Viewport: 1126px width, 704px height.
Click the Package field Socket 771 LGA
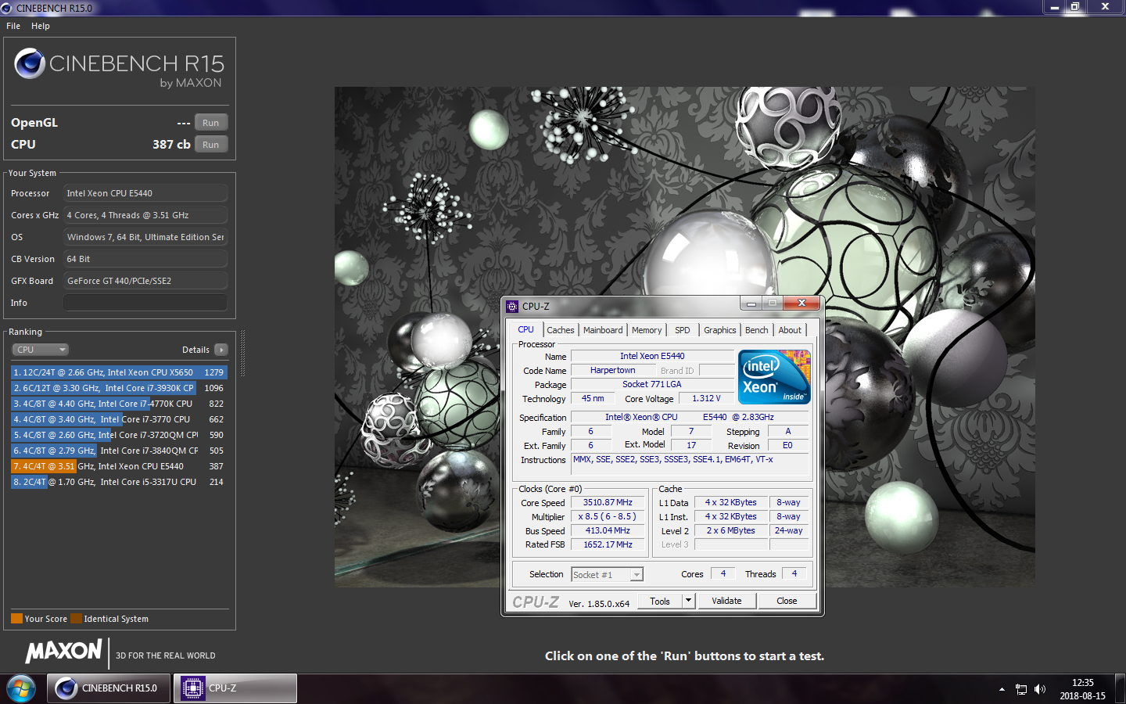(x=652, y=385)
